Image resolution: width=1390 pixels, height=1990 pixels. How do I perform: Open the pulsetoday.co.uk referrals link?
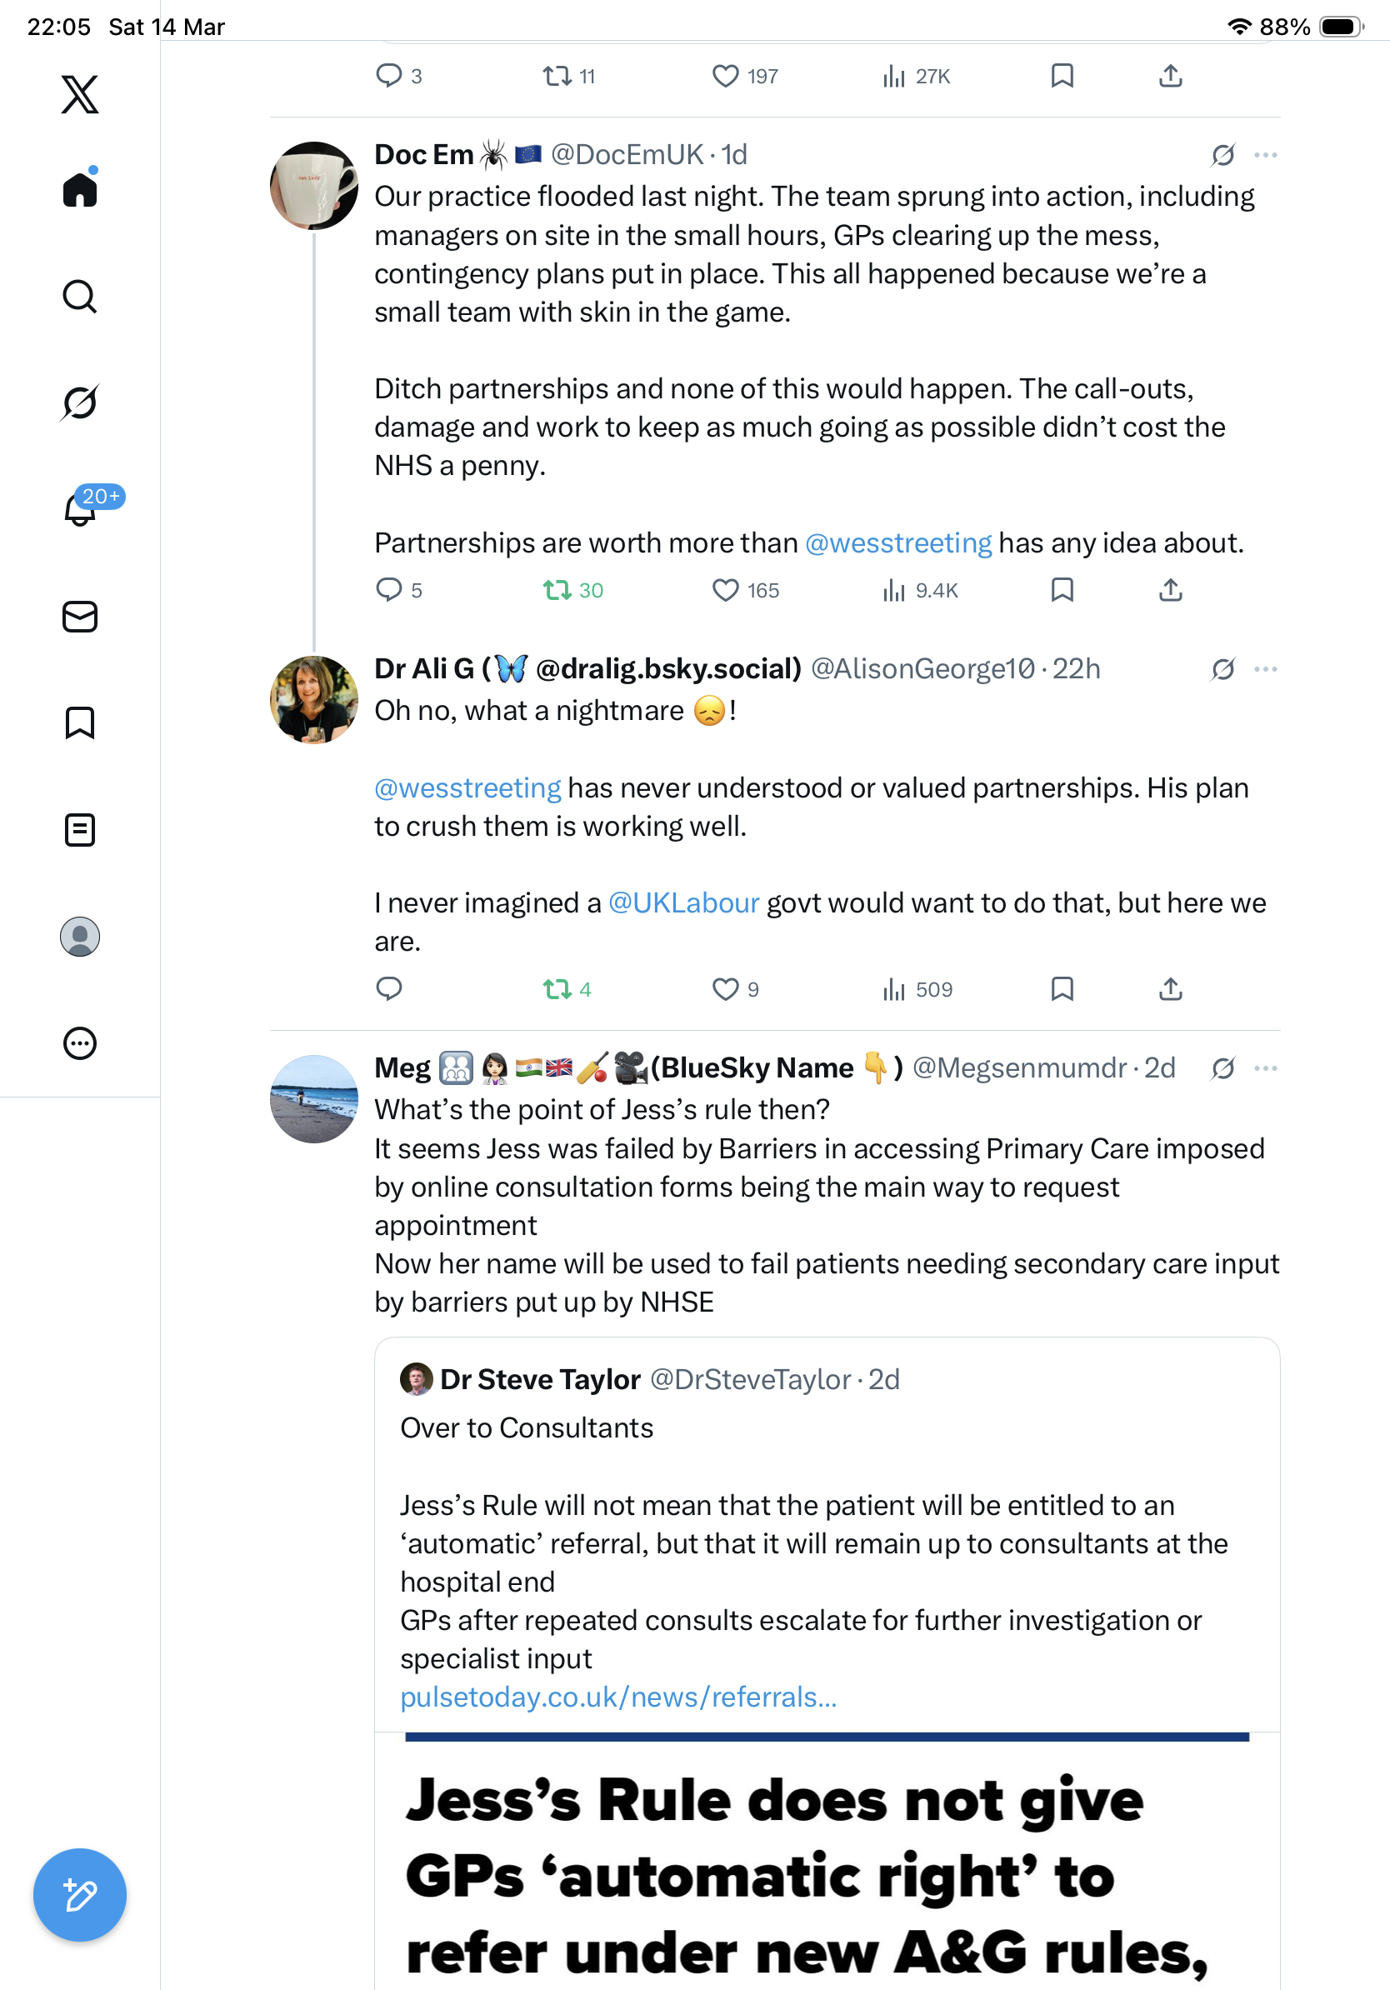point(618,1697)
